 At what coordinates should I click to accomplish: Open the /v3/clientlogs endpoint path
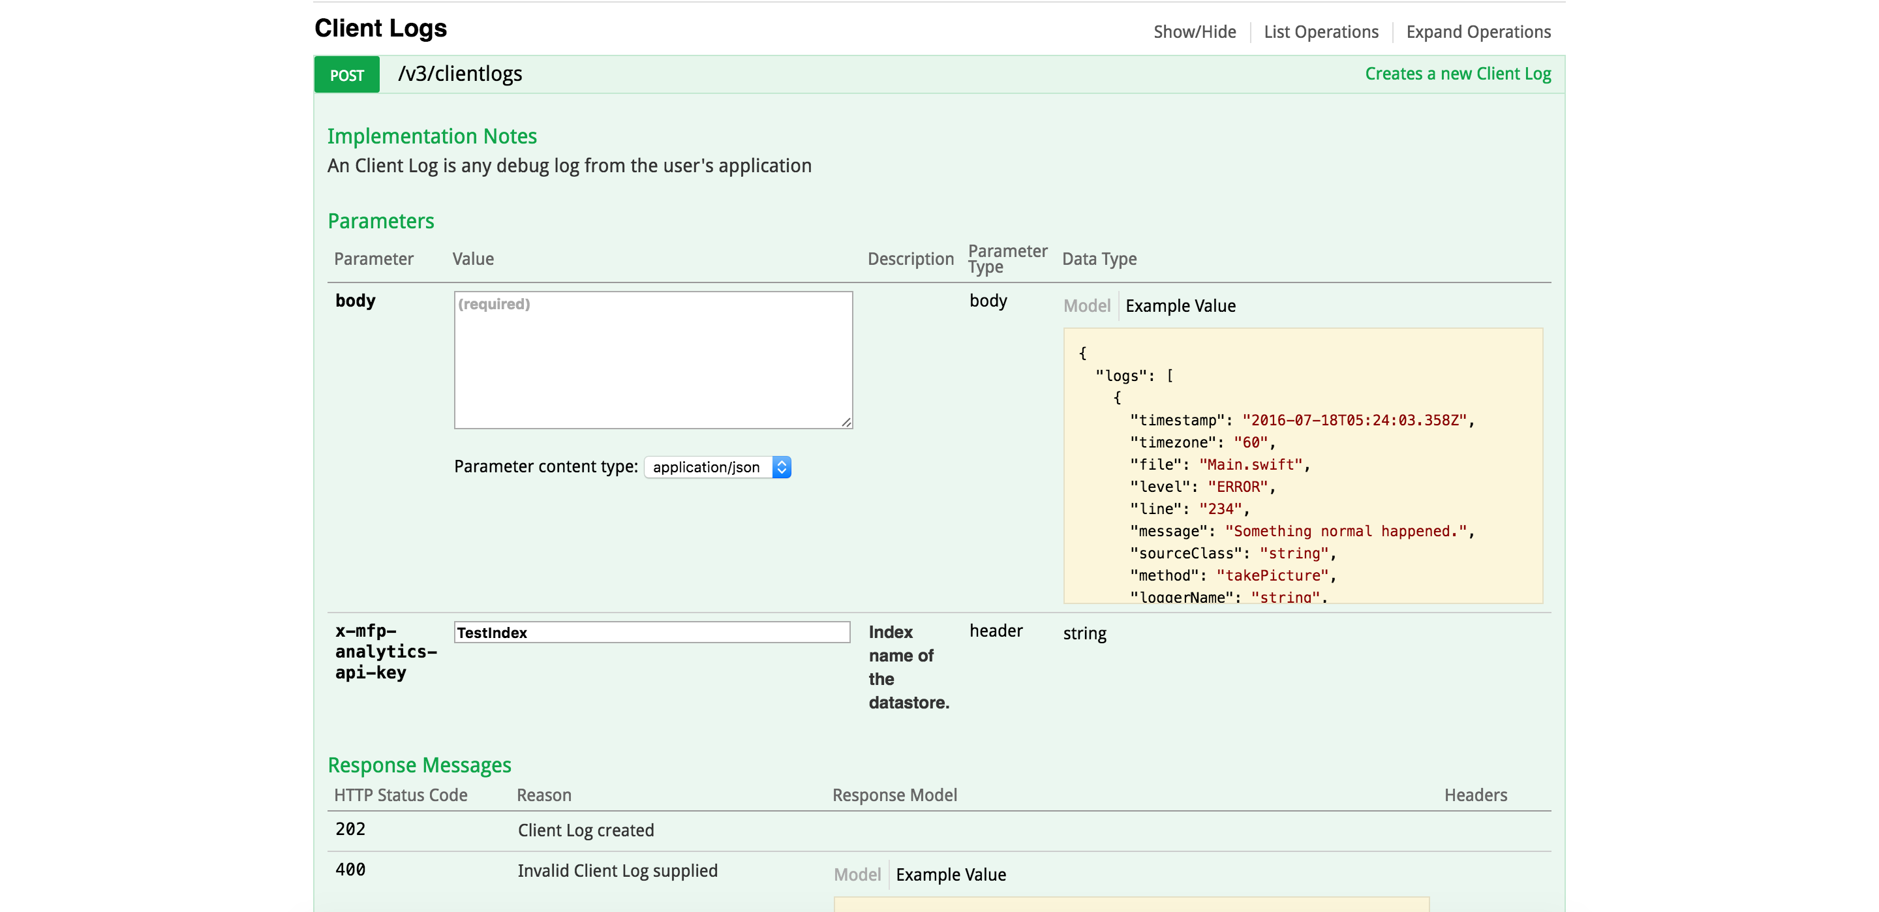(x=459, y=74)
